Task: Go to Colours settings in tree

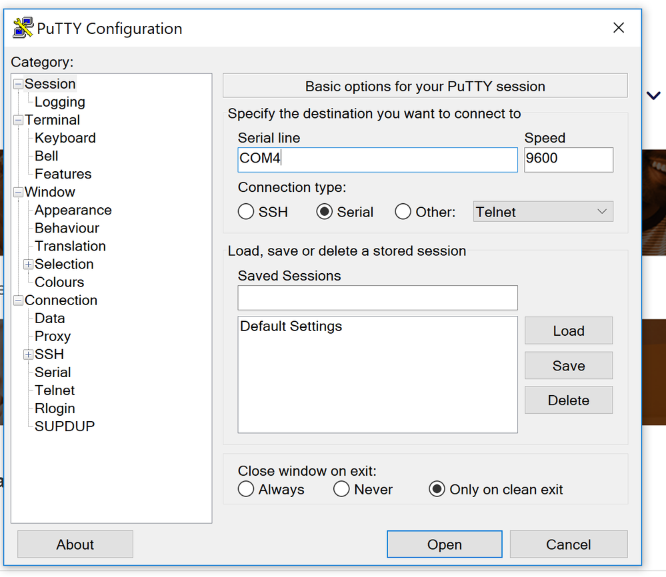Action: [x=59, y=282]
